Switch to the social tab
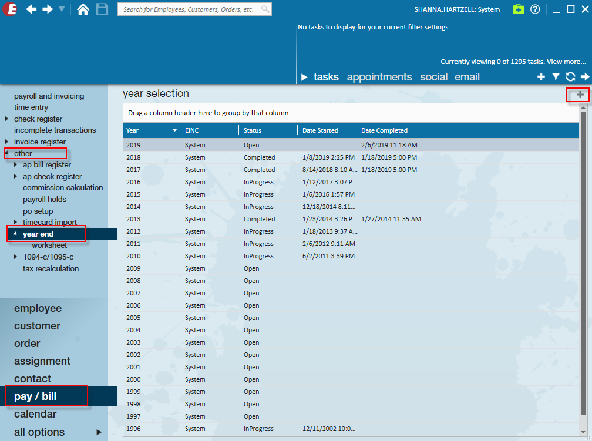The width and height of the screenshot is (592, 441). pos(433,77)
